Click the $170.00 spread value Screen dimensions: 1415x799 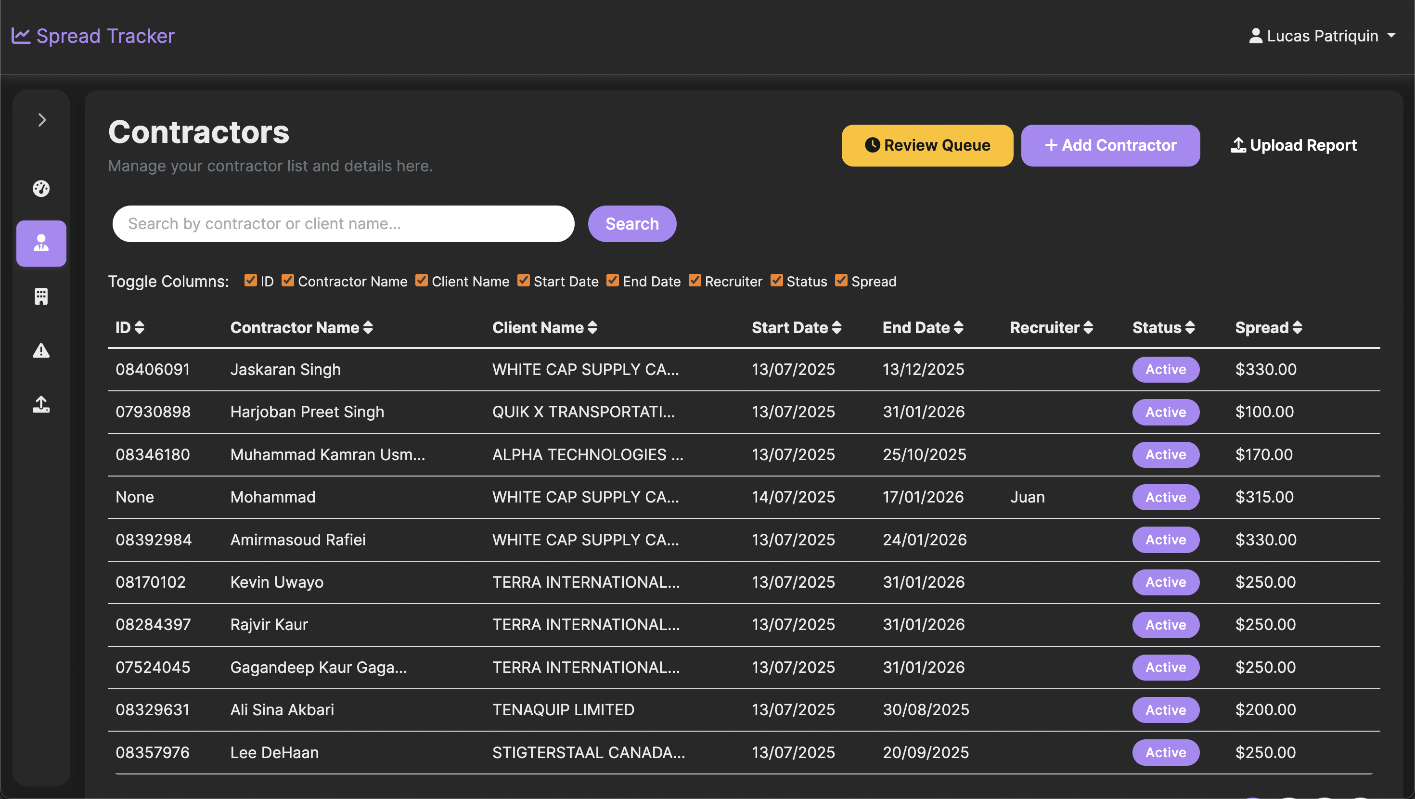1264,454
